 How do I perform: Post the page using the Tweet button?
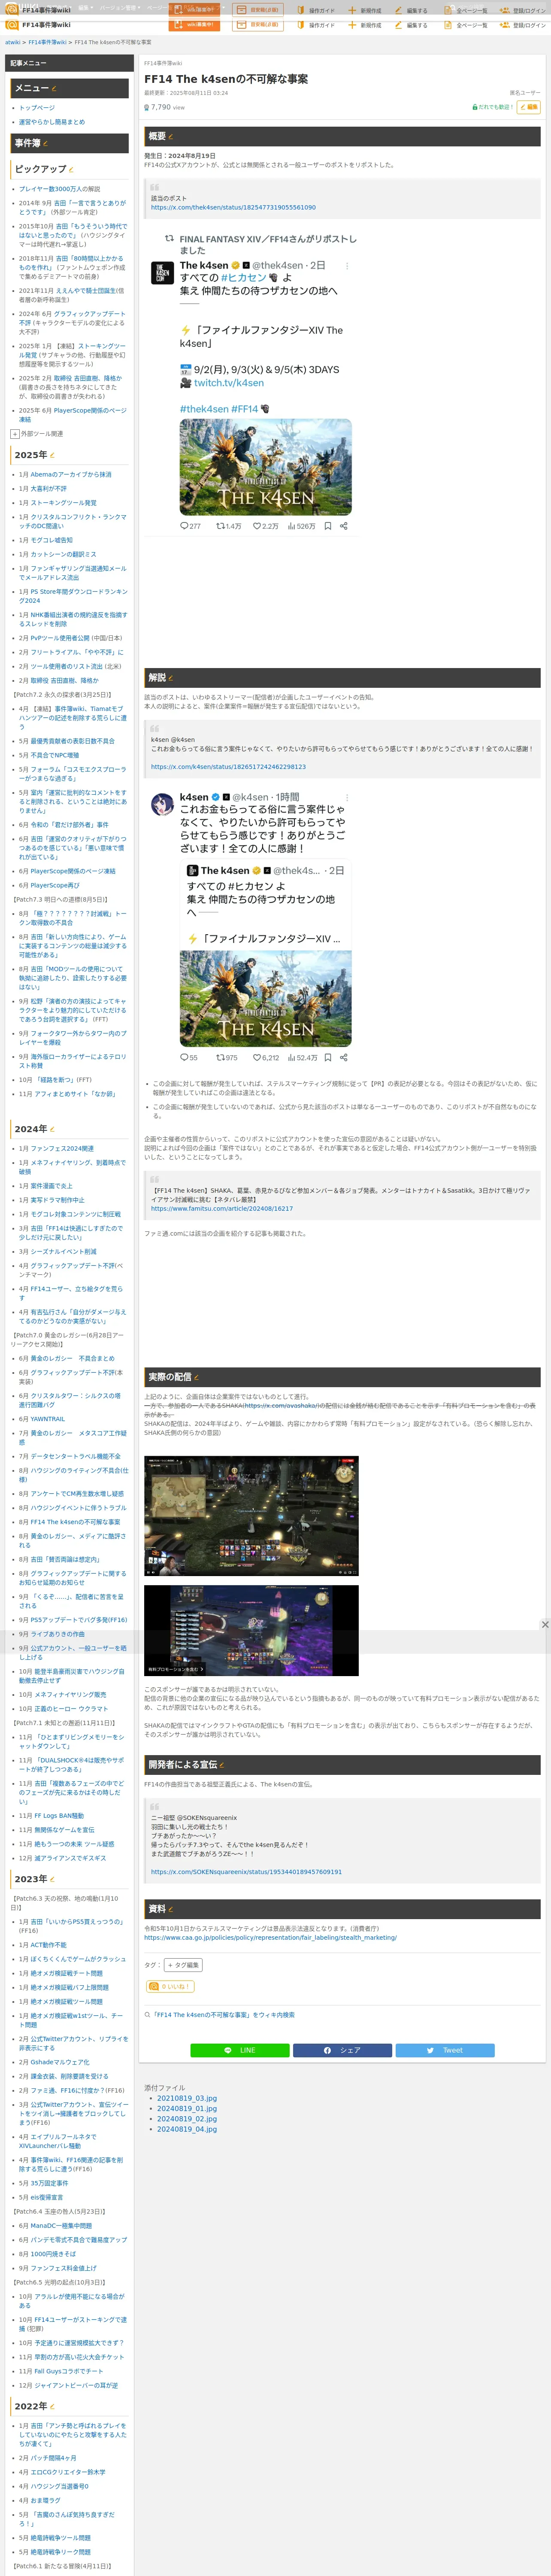[x=444, y=2050]
